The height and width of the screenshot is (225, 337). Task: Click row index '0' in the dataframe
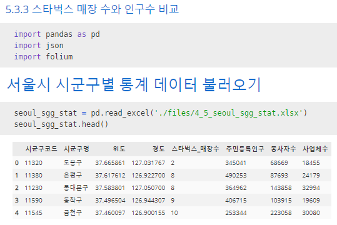[17, 163]
